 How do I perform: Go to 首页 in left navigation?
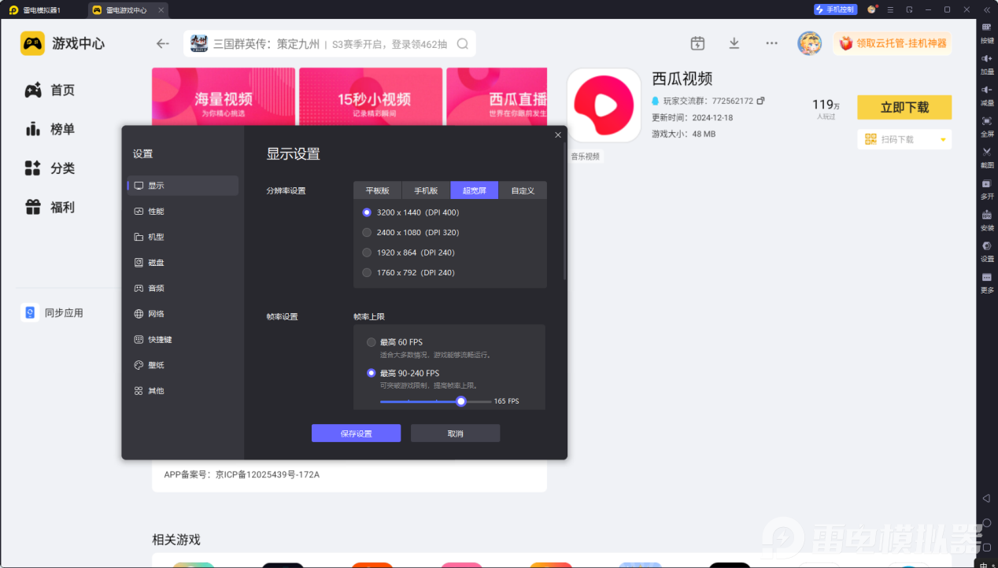(x=50, y=90)
